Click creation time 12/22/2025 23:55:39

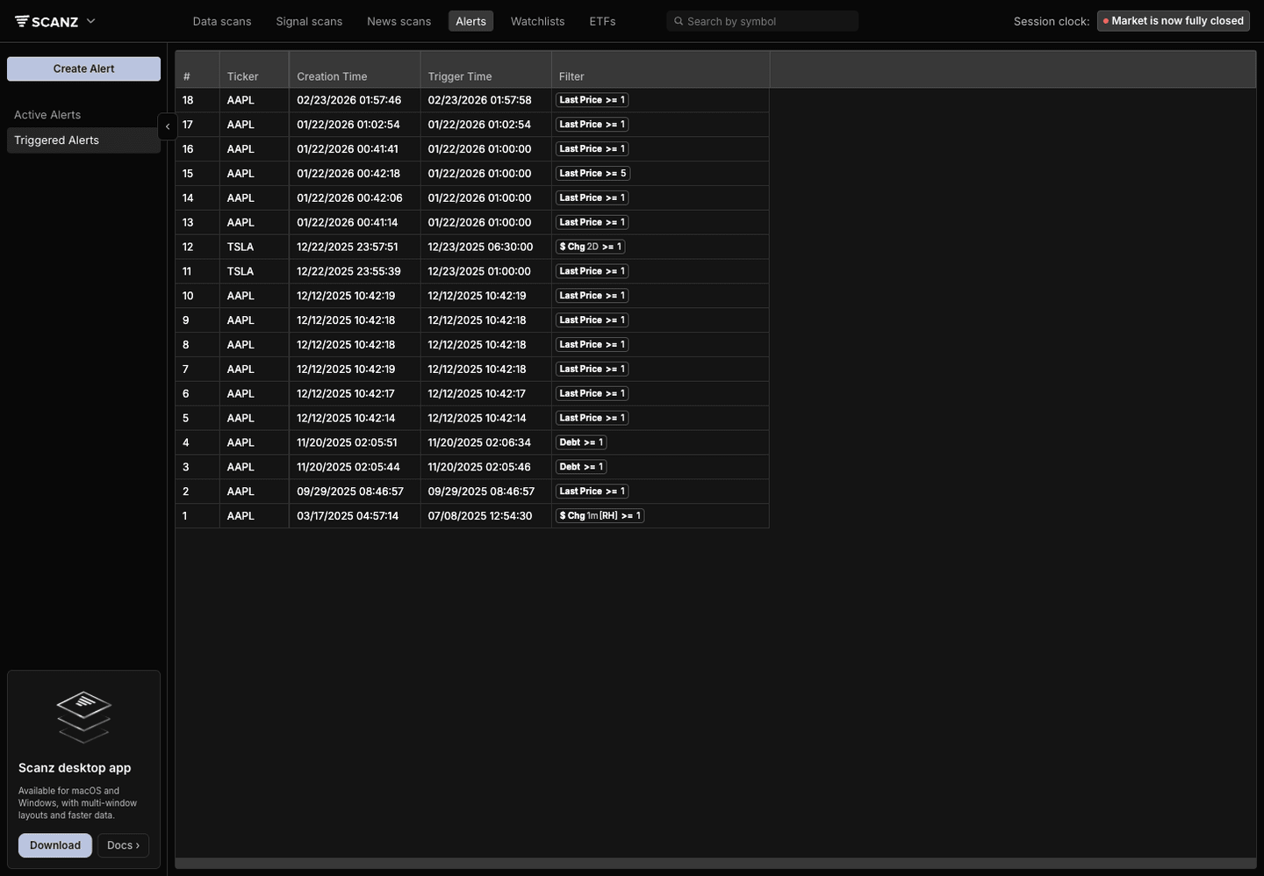point(349,271)
